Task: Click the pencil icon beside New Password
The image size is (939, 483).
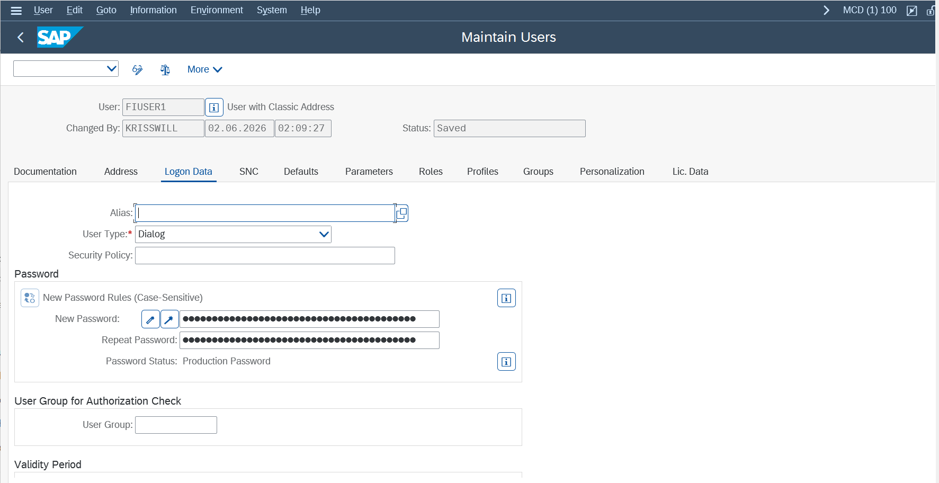Action: click(150, 319)
